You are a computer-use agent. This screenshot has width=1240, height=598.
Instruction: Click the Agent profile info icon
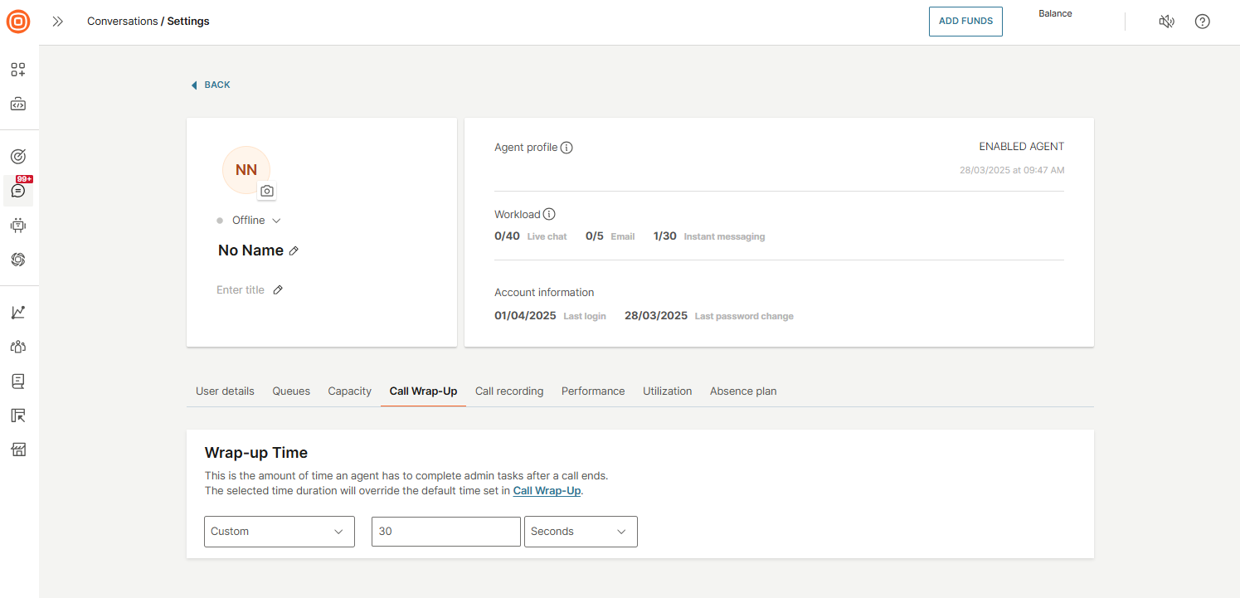(567, 148)
